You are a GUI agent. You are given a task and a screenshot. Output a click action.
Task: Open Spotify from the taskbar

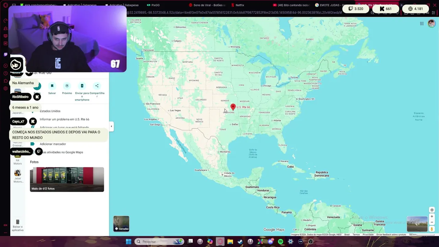[281, 242]
